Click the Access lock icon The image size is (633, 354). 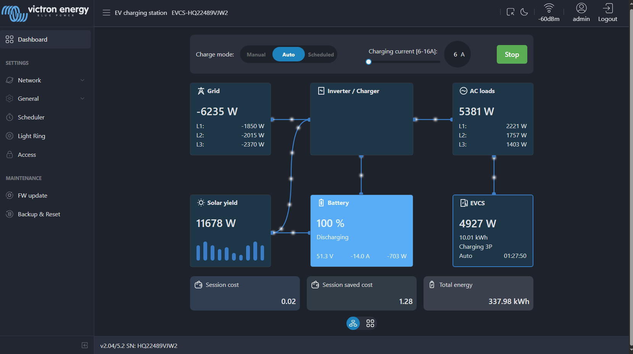(10, 154)
